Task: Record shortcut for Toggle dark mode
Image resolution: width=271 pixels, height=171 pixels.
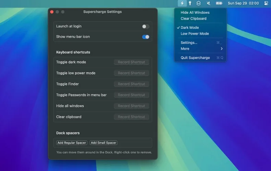Action: (131, 62)
